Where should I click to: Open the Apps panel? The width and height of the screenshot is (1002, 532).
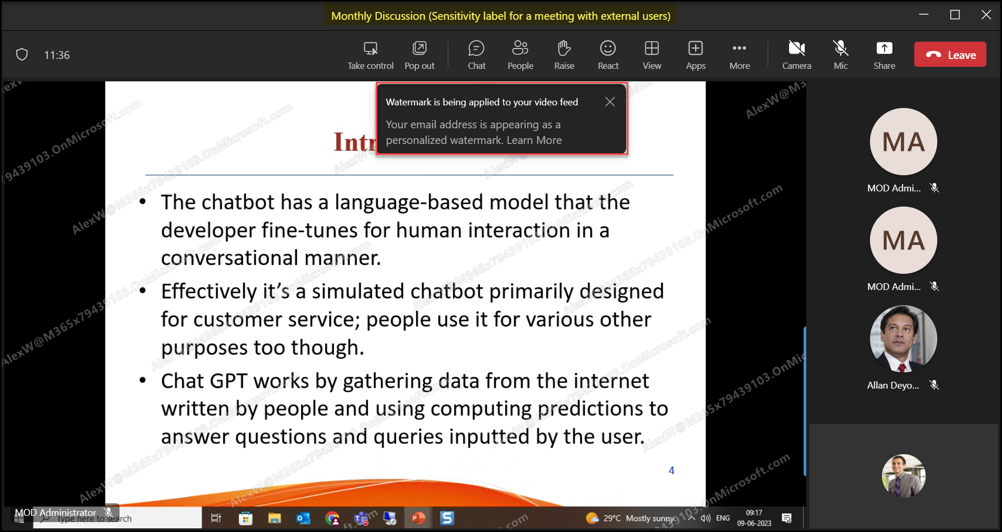(695, 49)
